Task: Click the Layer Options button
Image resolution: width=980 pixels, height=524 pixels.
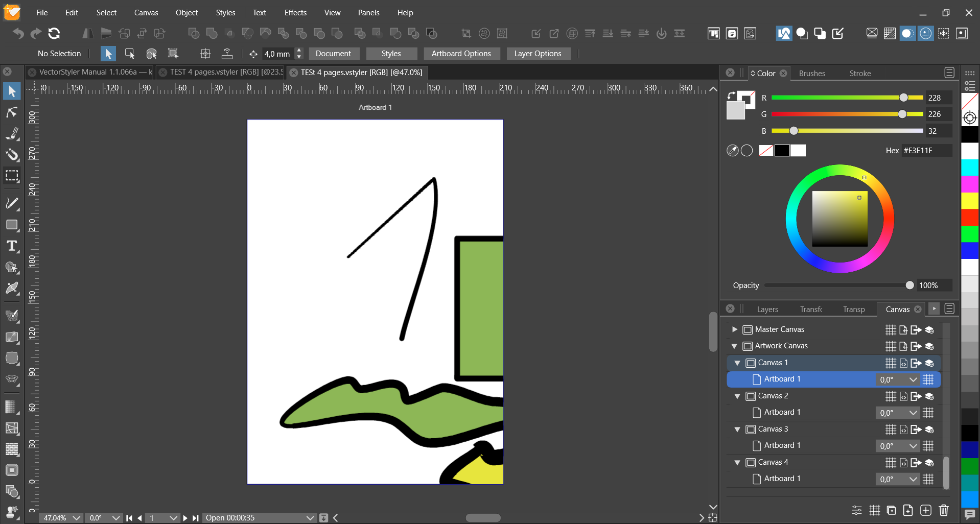Action: point(538,54)
